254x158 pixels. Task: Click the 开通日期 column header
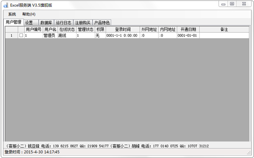point(188,30)
